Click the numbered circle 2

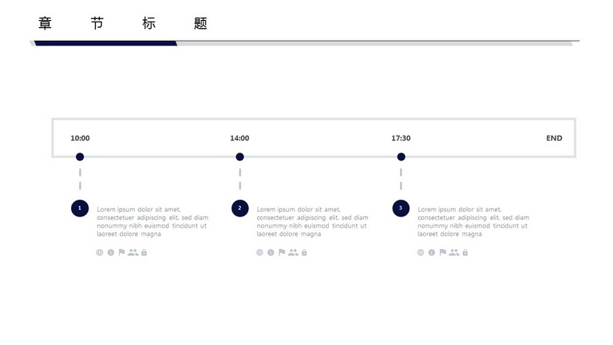pyautogui.click(x=239, y=208)
